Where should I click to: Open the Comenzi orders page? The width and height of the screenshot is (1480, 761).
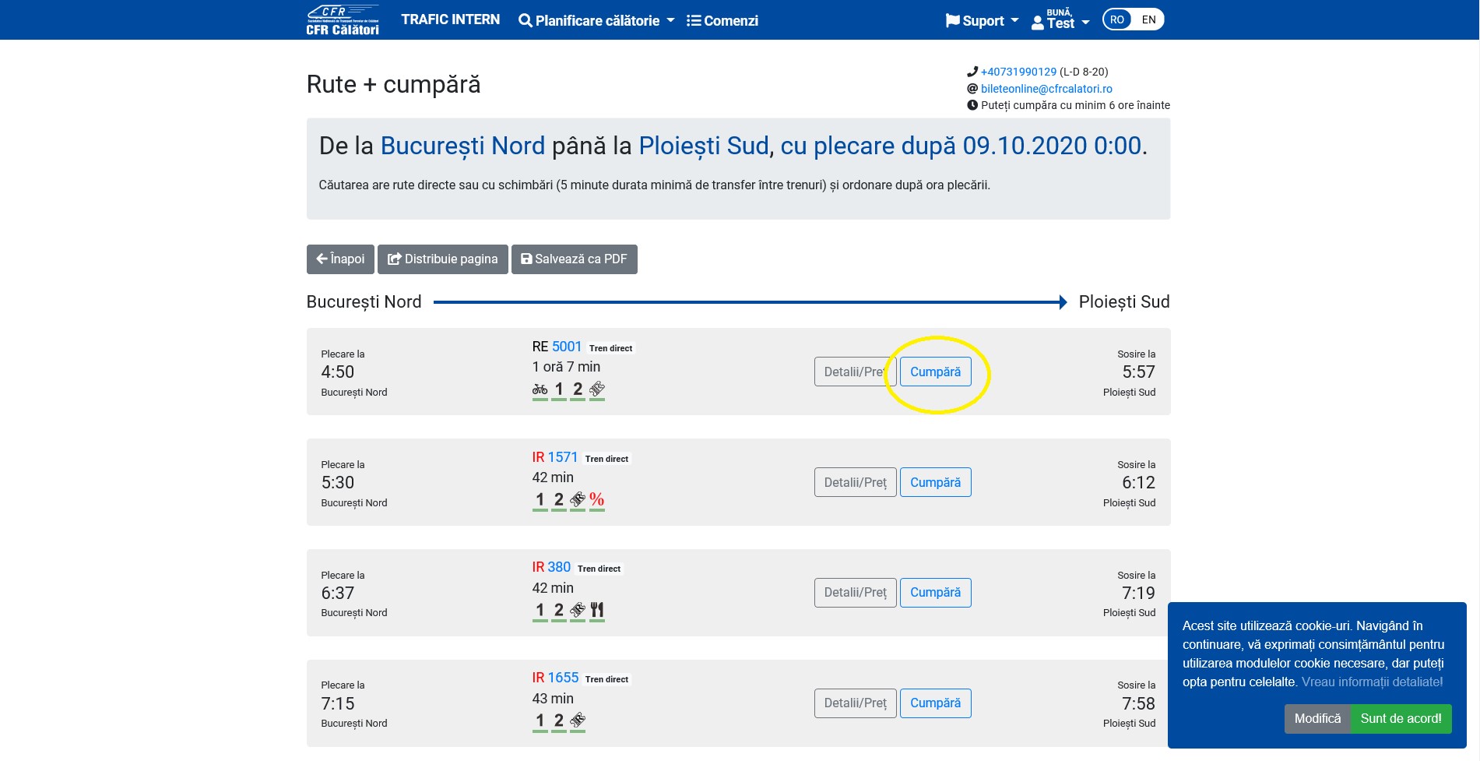click(x=722, y=20)
